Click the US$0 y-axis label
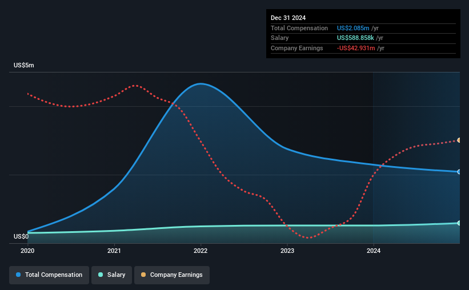Viewport: 469px width, 290px height. coord(21,236)
